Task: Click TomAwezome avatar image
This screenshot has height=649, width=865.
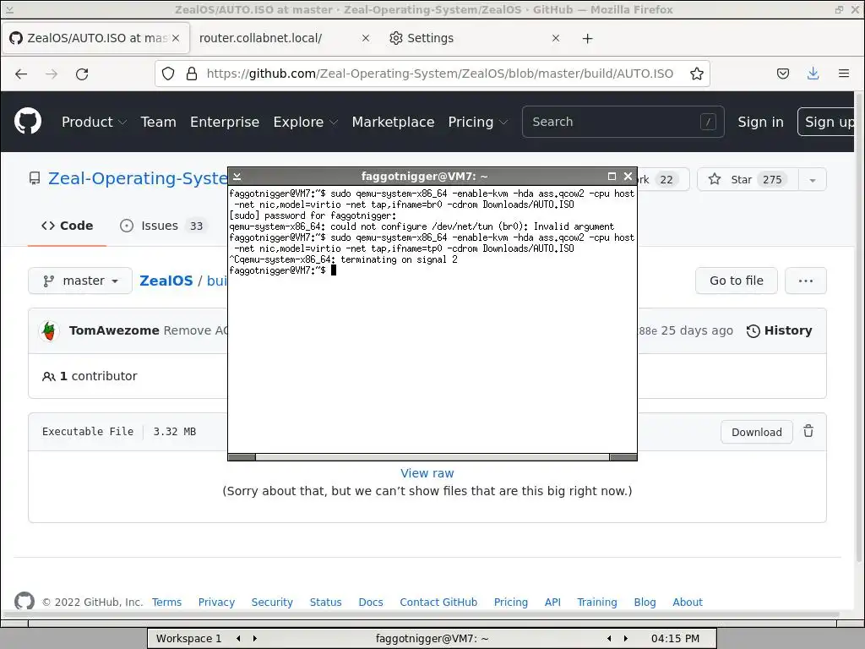Action: pyautogui.click(x=49, y=330)
